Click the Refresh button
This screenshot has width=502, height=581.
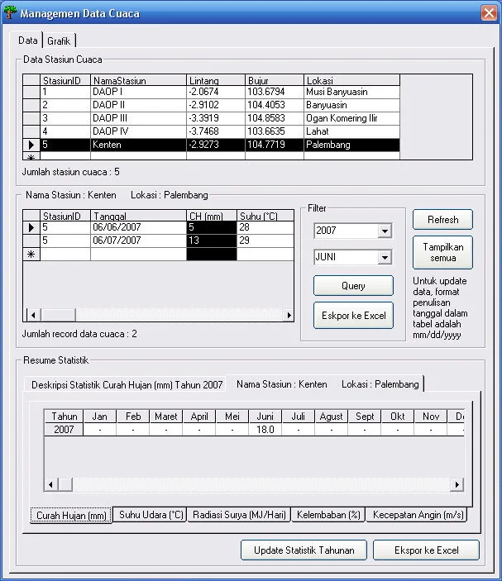[442, 220]
